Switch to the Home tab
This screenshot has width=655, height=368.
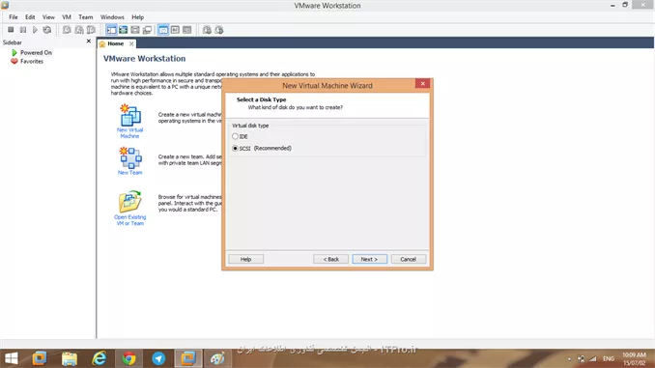click(x=116, y=43)
